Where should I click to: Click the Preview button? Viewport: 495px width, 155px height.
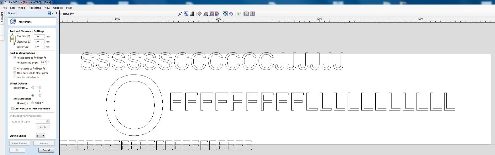tap(44, 143)
